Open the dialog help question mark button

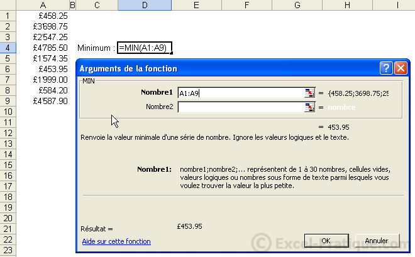coord(386,68)
